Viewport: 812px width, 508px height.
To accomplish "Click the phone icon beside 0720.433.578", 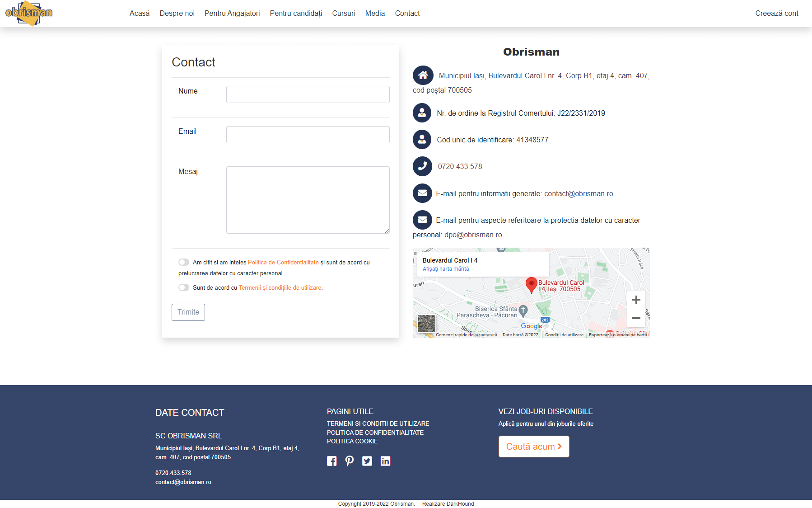I will click(422, 166).
